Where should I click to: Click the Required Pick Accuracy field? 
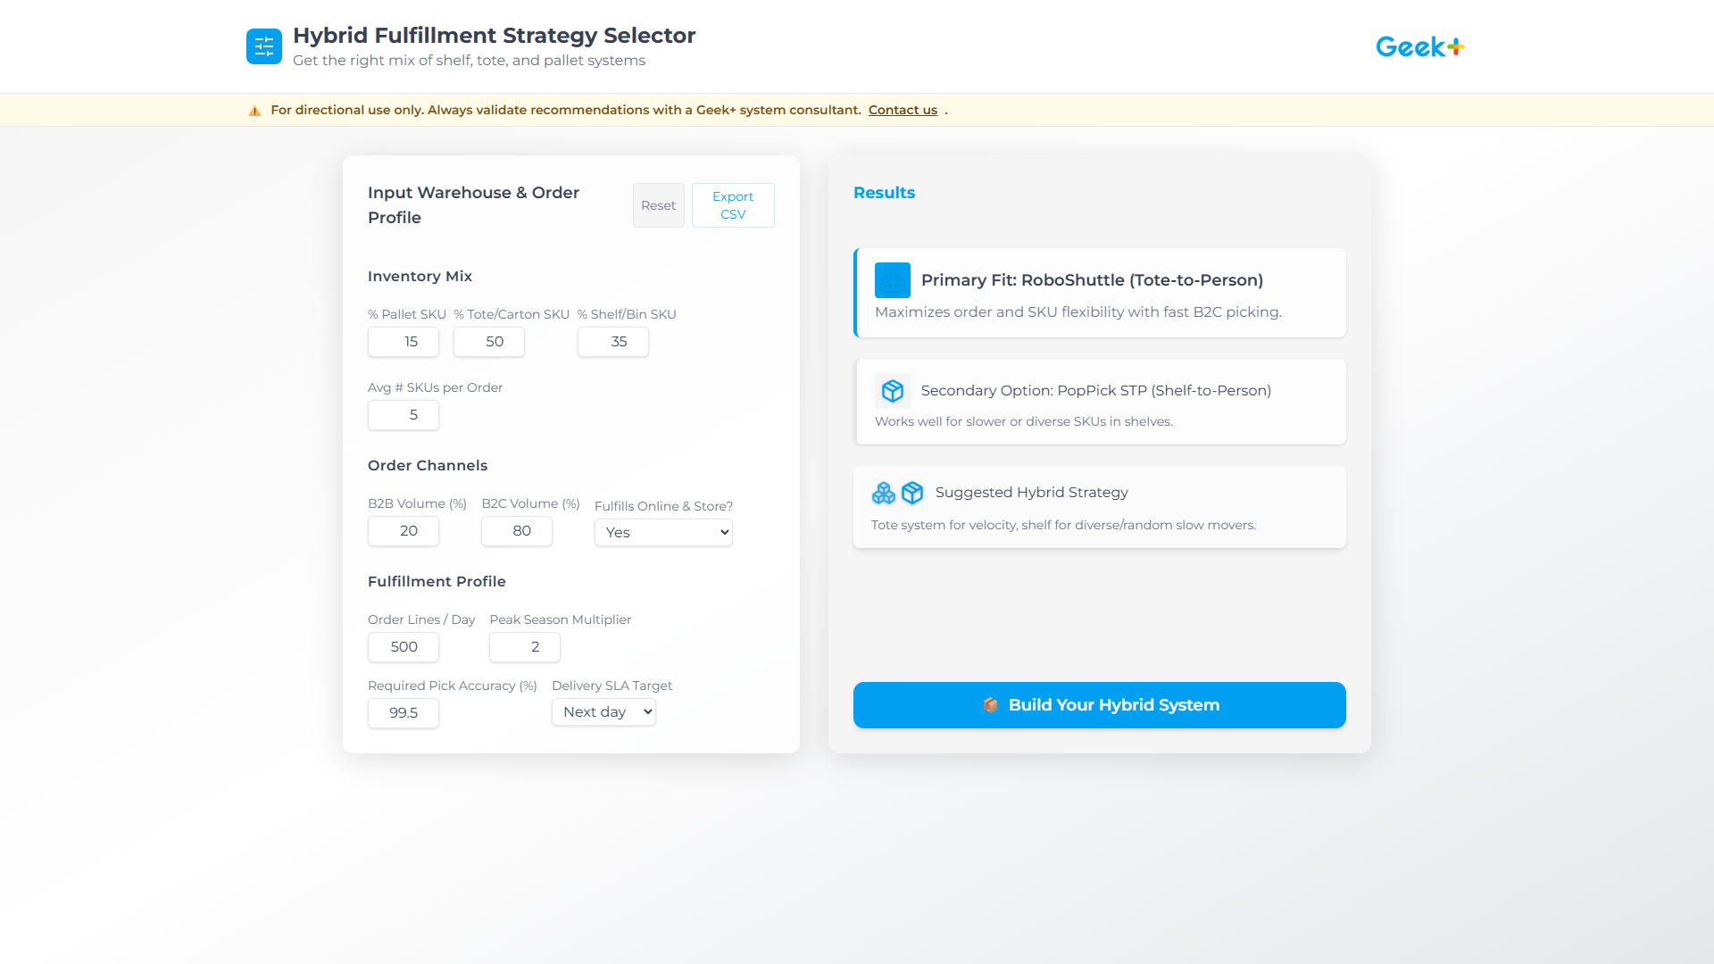[x=403, y=713]
